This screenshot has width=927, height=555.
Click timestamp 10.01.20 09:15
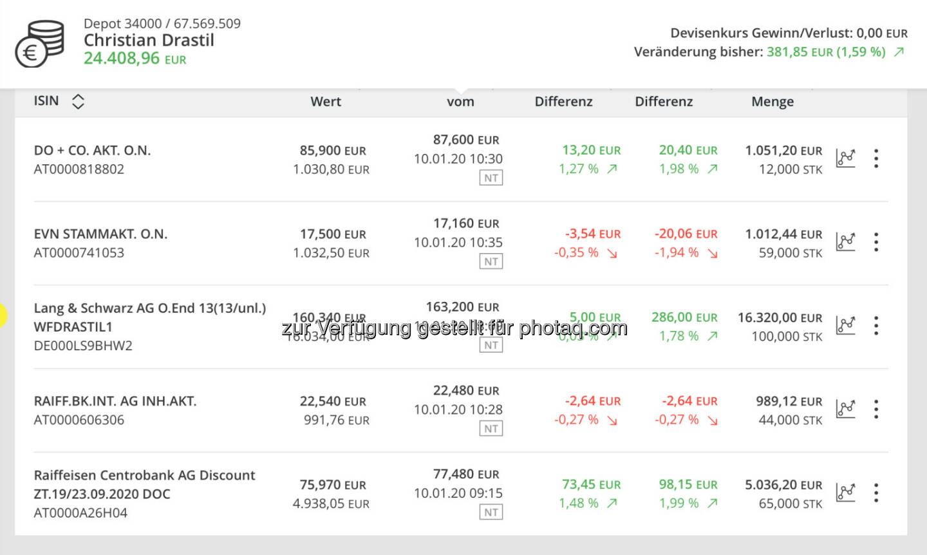point(458,493)
